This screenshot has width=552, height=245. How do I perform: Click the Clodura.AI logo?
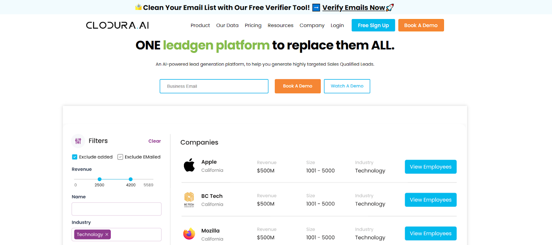tap(117, 25)
